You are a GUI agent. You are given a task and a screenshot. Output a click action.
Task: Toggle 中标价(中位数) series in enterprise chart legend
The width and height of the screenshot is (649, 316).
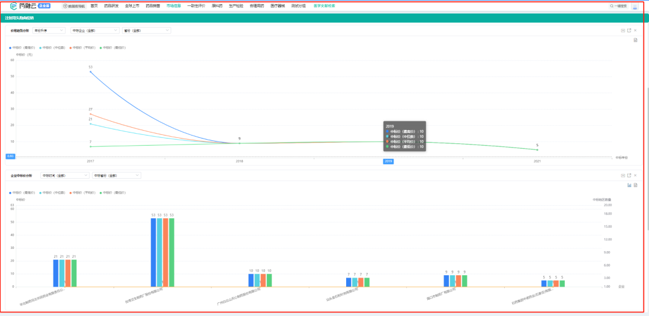coord(52,192)
